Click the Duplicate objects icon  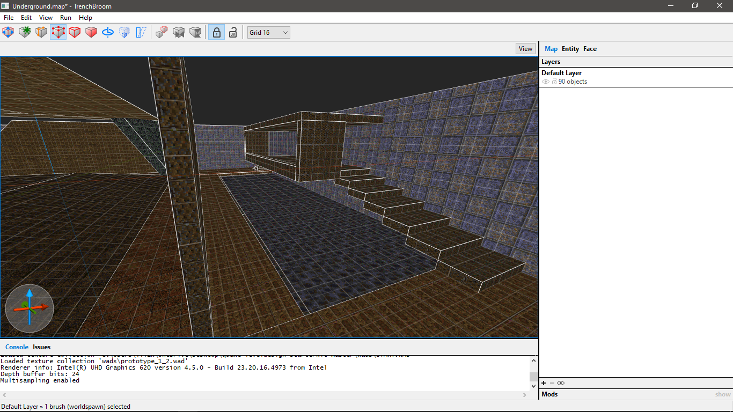162,32
